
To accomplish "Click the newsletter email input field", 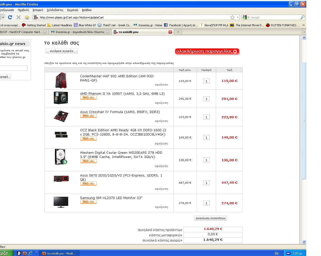I will click(x=14, y=68).
